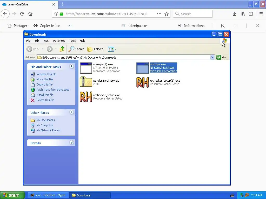The width and height of the screenshot is (266, 199).
Task: Collapse File and Folder Tasks panel
Action: (x=72, y=66)
